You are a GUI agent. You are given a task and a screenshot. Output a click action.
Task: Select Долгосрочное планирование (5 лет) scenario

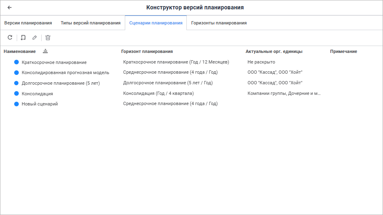pyautogui.click(x=60, y=83)
